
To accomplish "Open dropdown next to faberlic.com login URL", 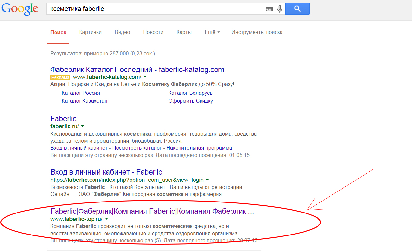I will [207, 180].
